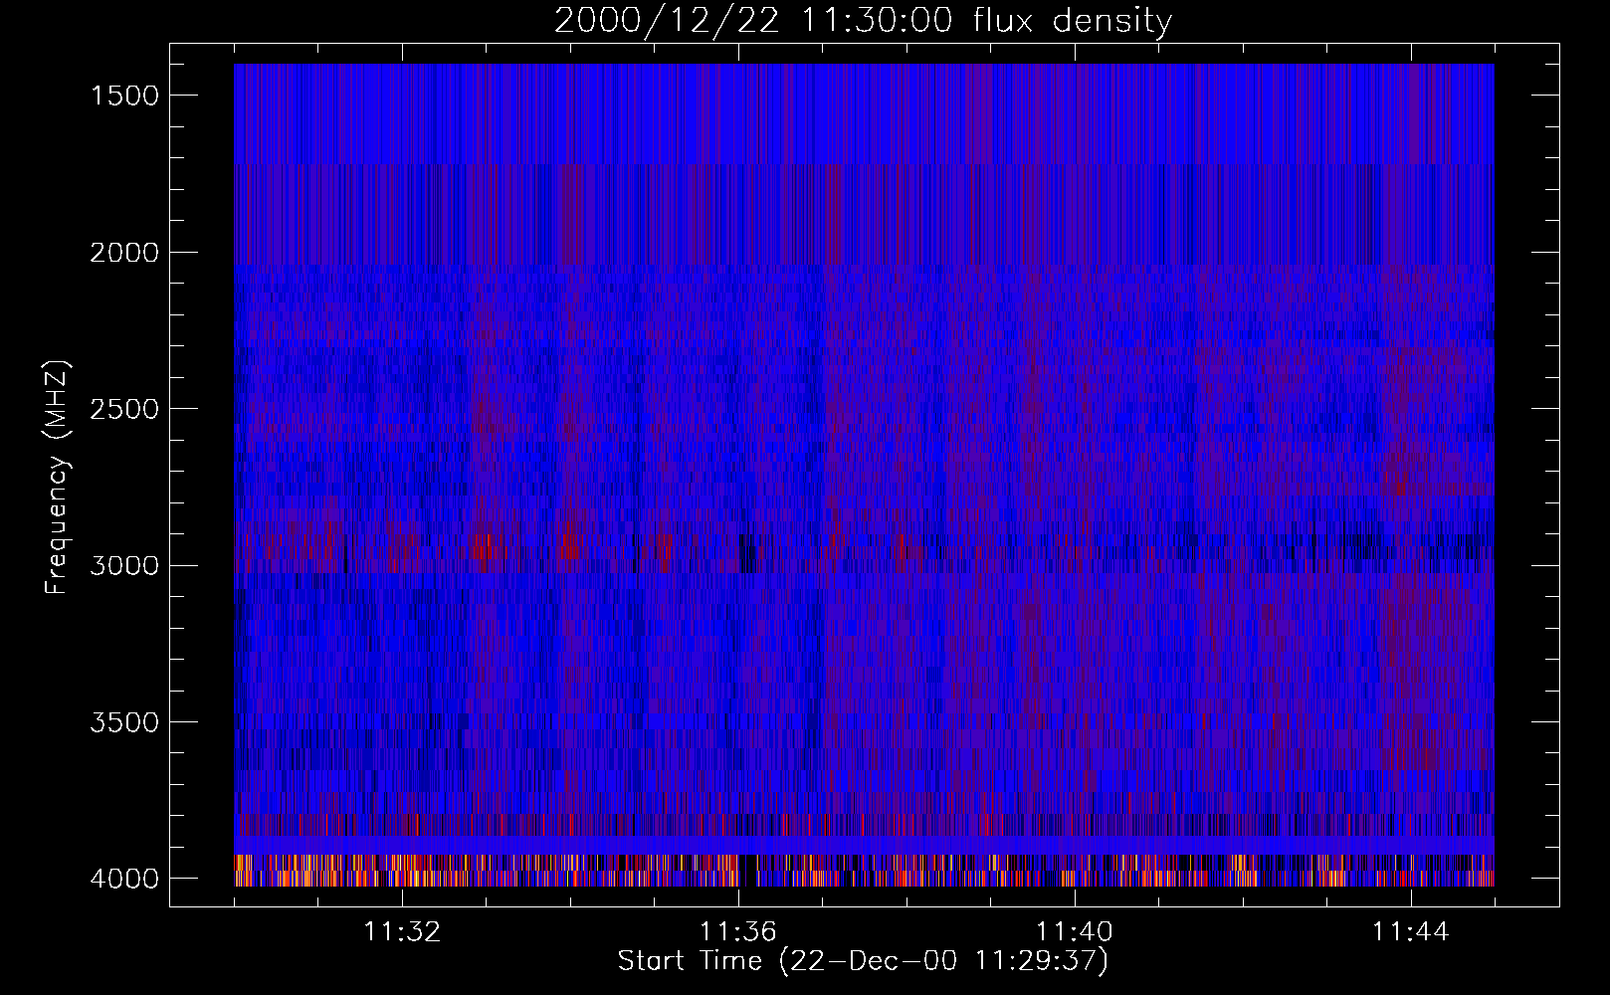Viewport: 1610px width, 995px height.
Task: Click the 'Frequency (MHZ)' axis title
Action: 57,478
